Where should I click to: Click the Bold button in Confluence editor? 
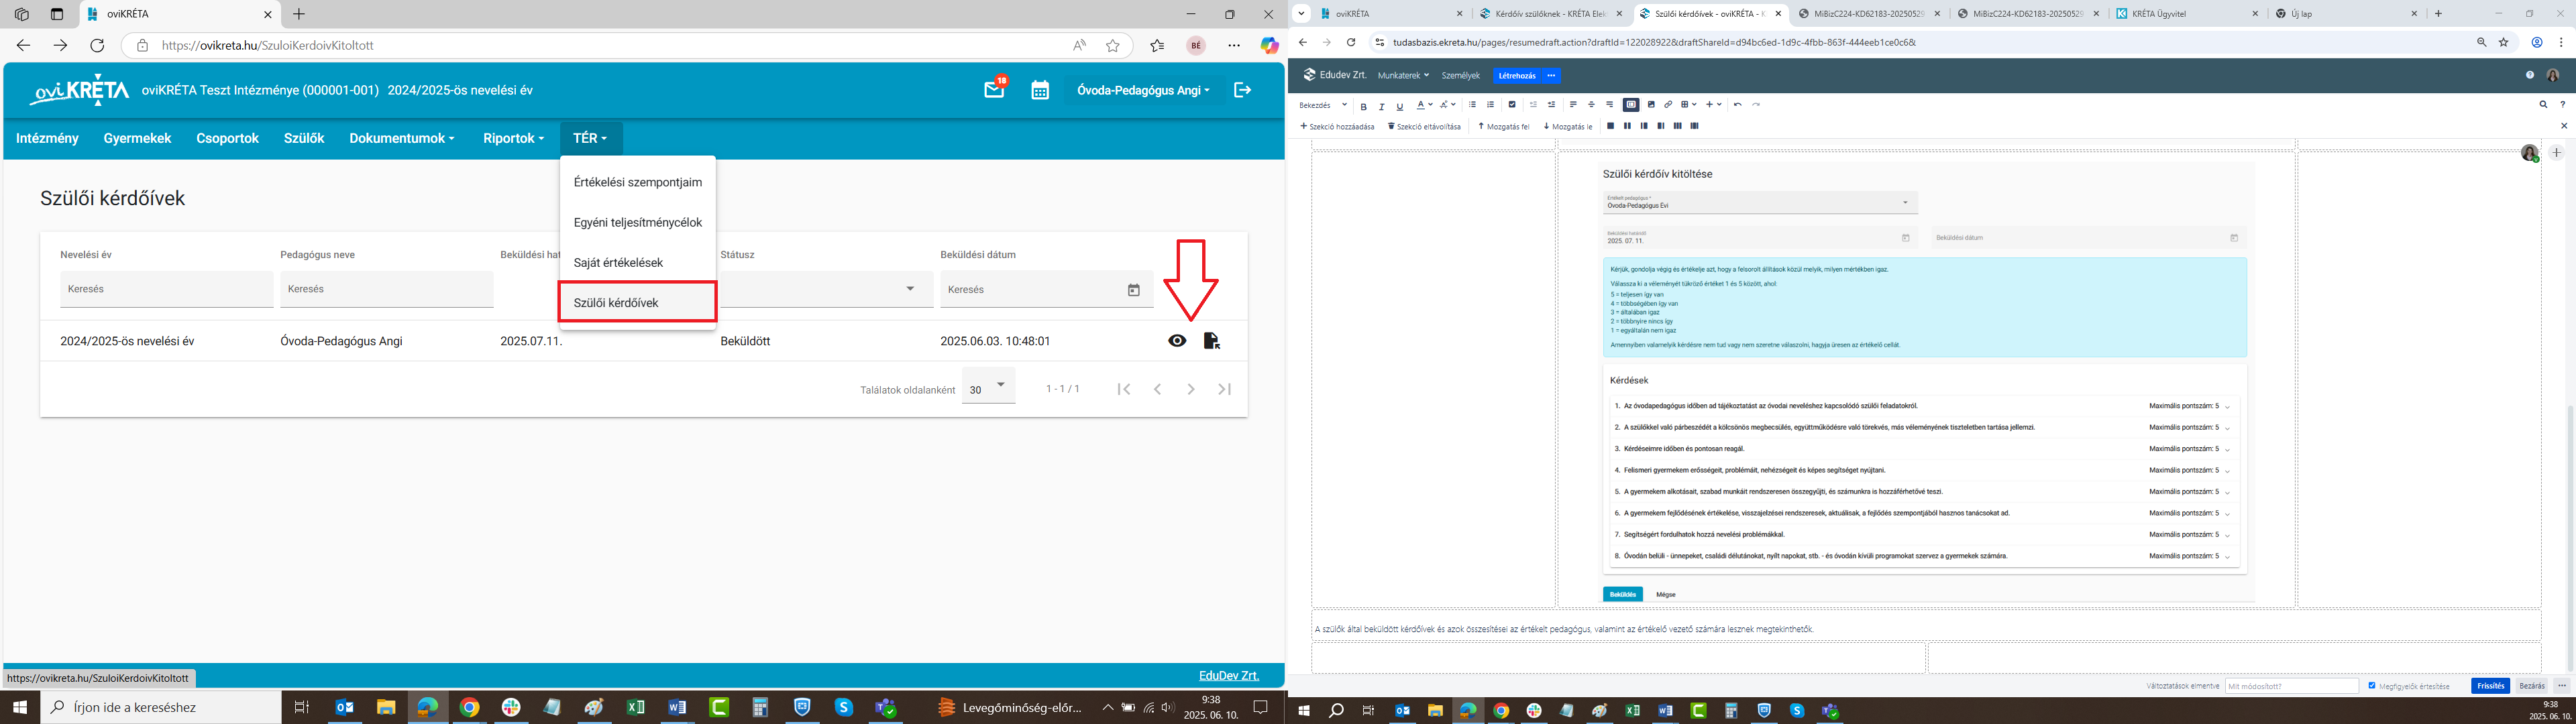click(1364, 106)
